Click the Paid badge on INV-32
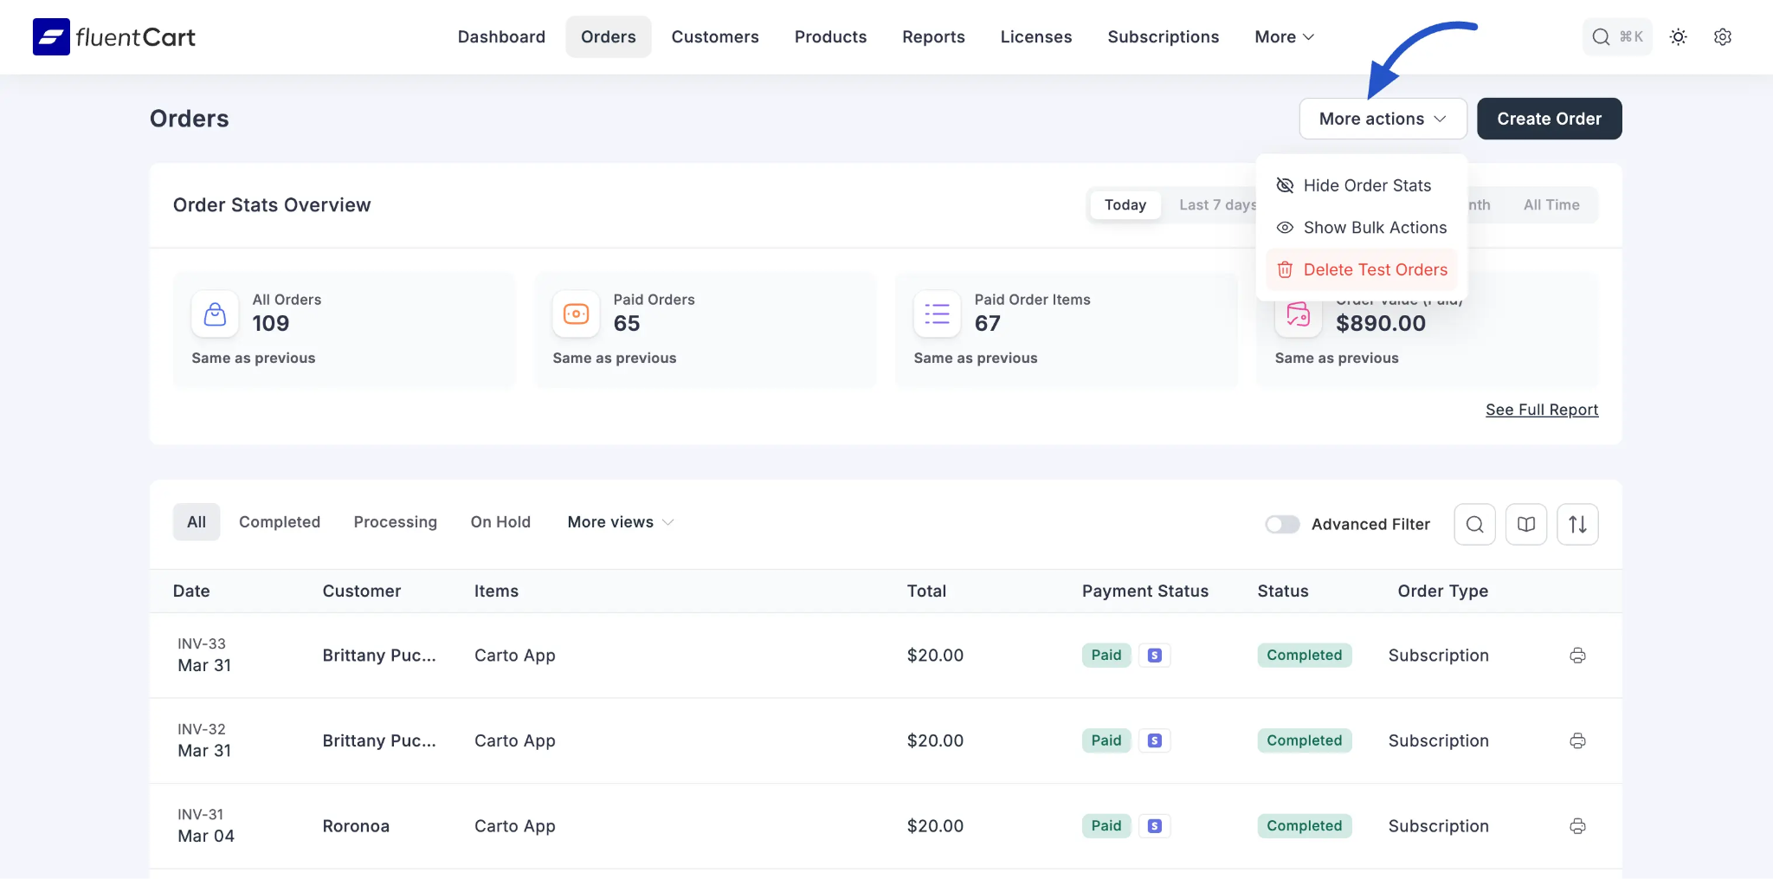 coord(1106,740)
